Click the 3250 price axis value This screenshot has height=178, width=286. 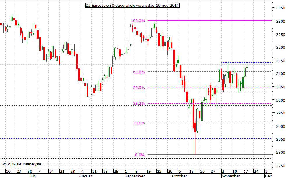pos(280,34)
